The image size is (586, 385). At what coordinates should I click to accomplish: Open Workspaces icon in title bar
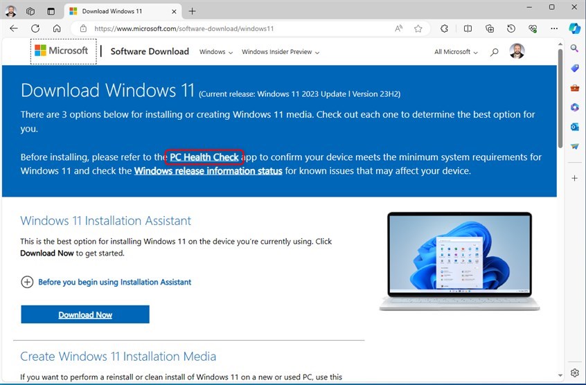[30, 11]
